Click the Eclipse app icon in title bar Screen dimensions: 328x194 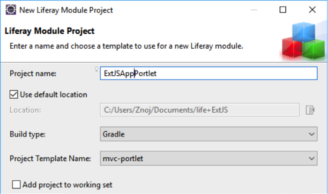tap(11, 10)
